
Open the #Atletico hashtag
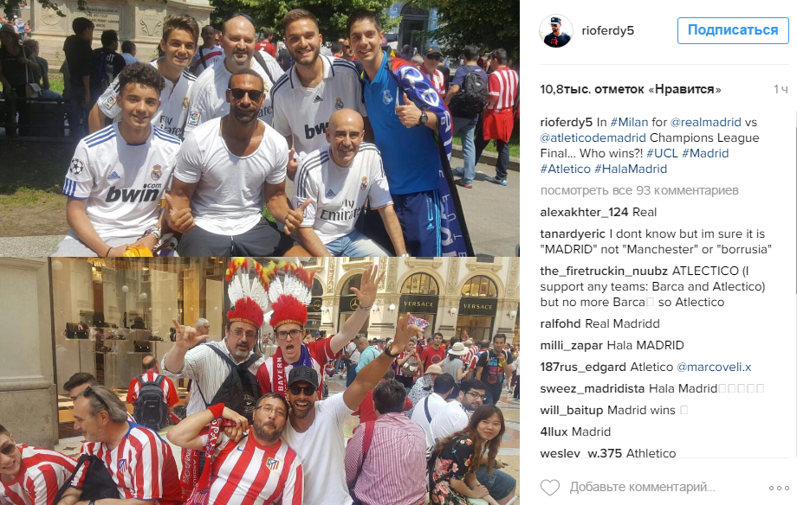click(x=565, y=169)
